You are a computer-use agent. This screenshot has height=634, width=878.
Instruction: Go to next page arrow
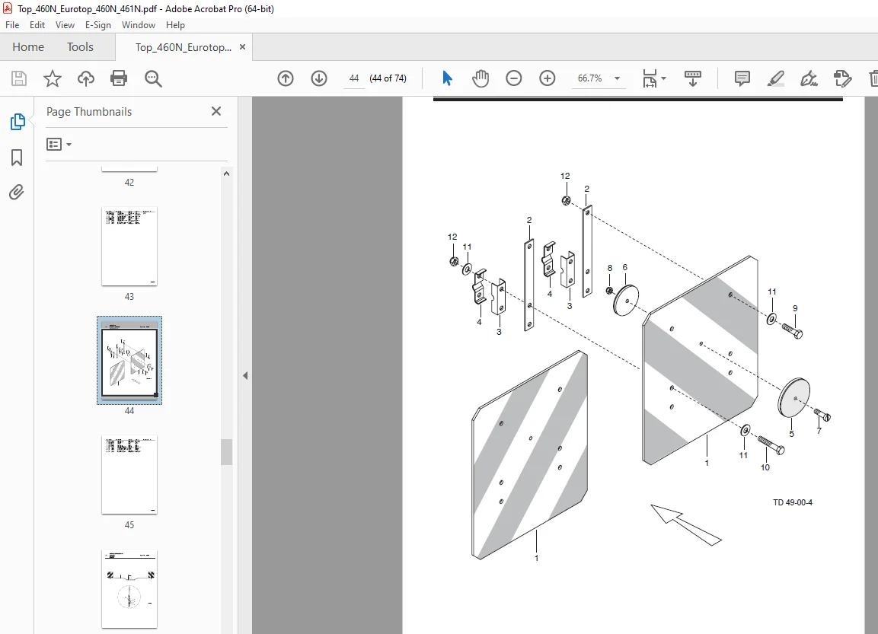click(319, 78)
